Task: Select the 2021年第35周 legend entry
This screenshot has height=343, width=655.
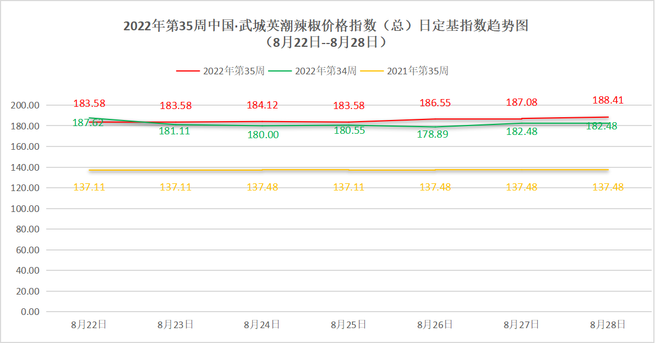Action: point(417,71)
